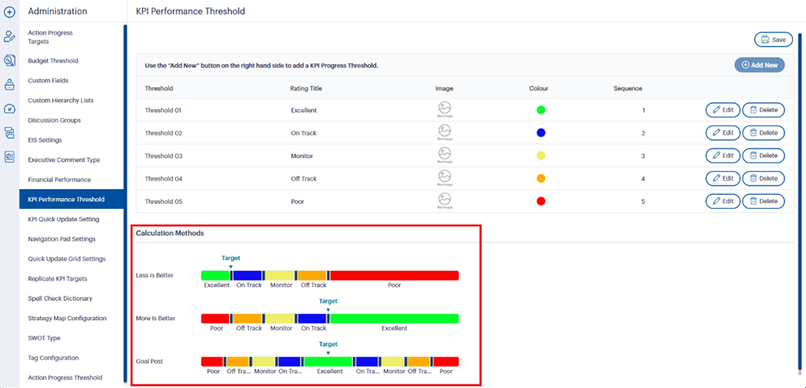Click the image placeholder for On Track row
This screenshot has height=388, width=806.
pyautogui.click(x=445, y=132)
